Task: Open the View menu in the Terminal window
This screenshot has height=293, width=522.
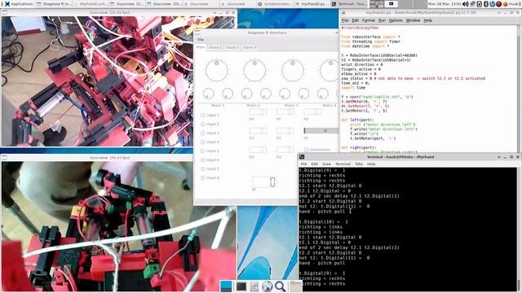Action: point(326,164)
